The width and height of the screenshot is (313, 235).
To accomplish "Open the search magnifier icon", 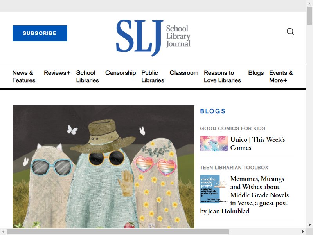I will (290, 32).
